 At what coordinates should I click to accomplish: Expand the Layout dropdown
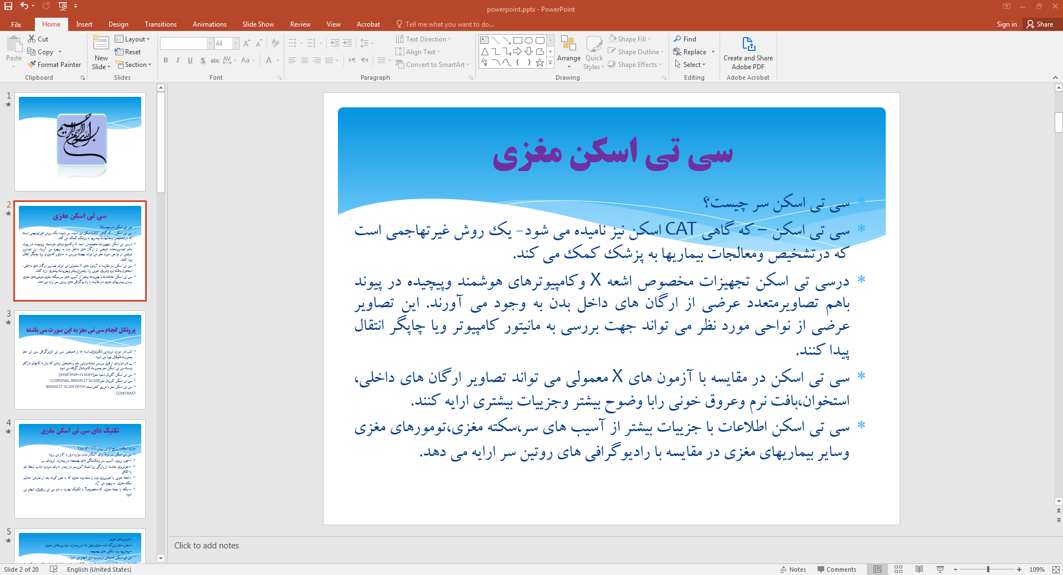click(x=132, y=39)
